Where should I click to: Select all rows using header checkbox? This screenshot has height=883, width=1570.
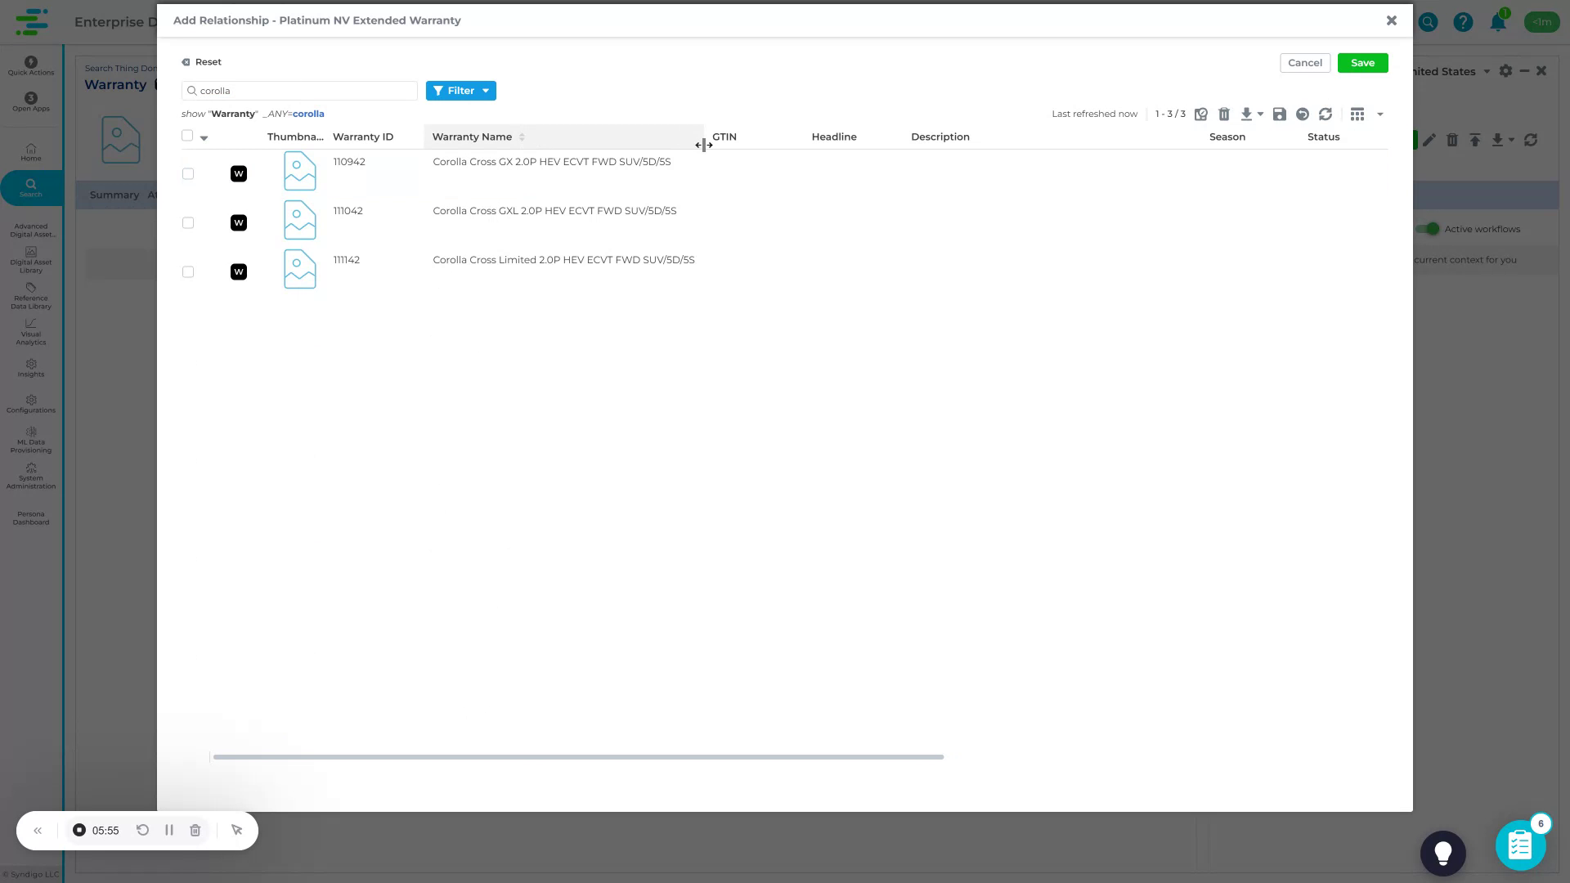tap(187, 135)
